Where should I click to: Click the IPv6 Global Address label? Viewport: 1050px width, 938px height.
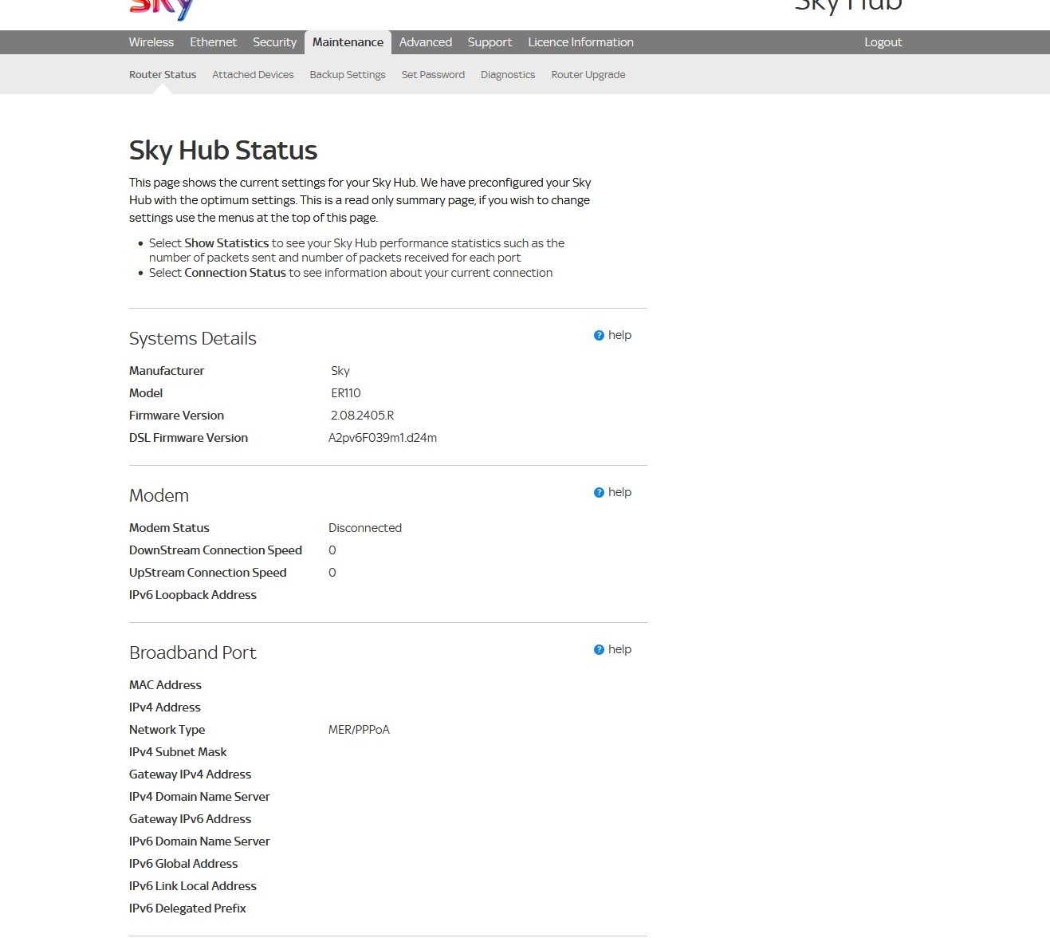tap(183, 864)
